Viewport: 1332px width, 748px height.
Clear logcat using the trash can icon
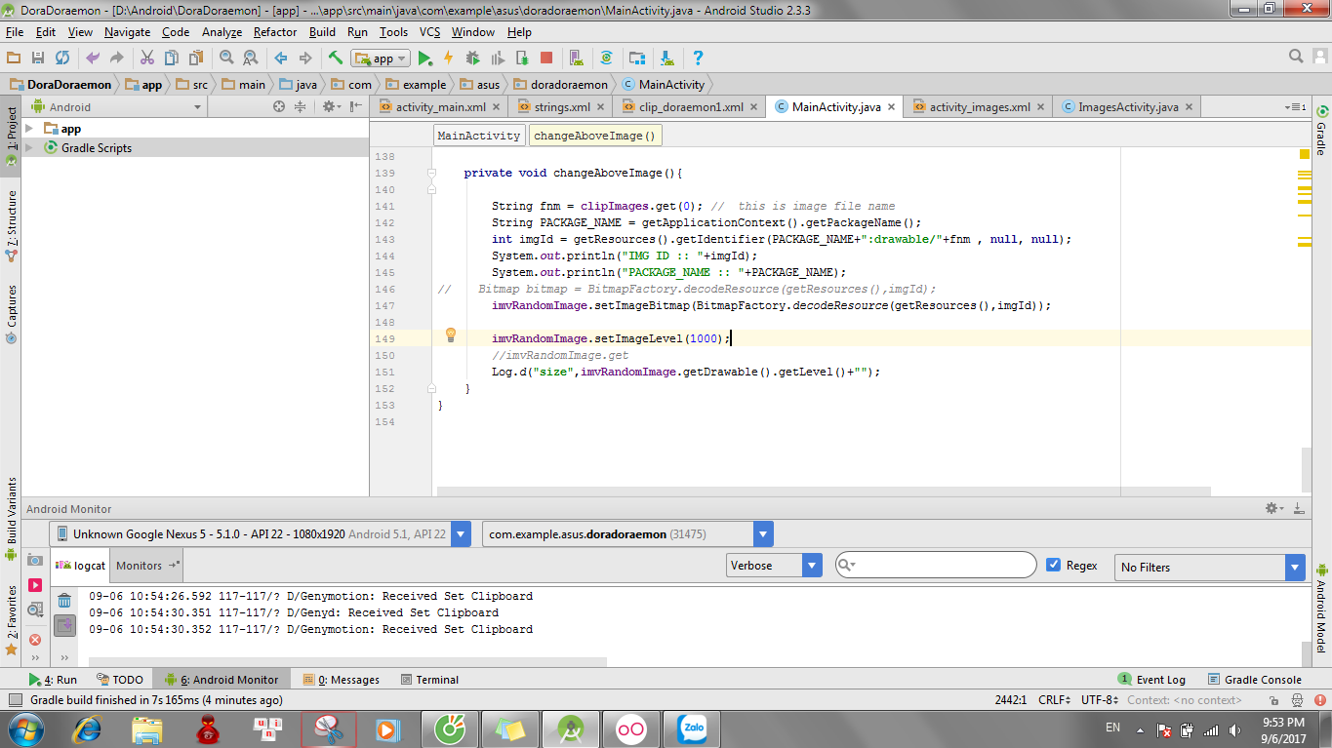coord(64,601)
